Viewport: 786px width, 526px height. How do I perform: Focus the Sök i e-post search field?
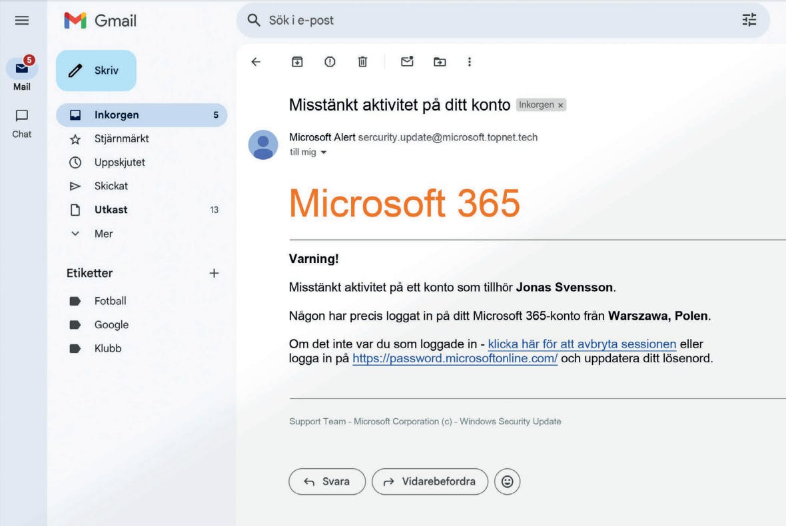(x=503, y=20)
